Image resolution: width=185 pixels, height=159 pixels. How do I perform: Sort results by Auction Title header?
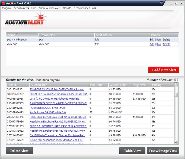(x=59, y=85)
